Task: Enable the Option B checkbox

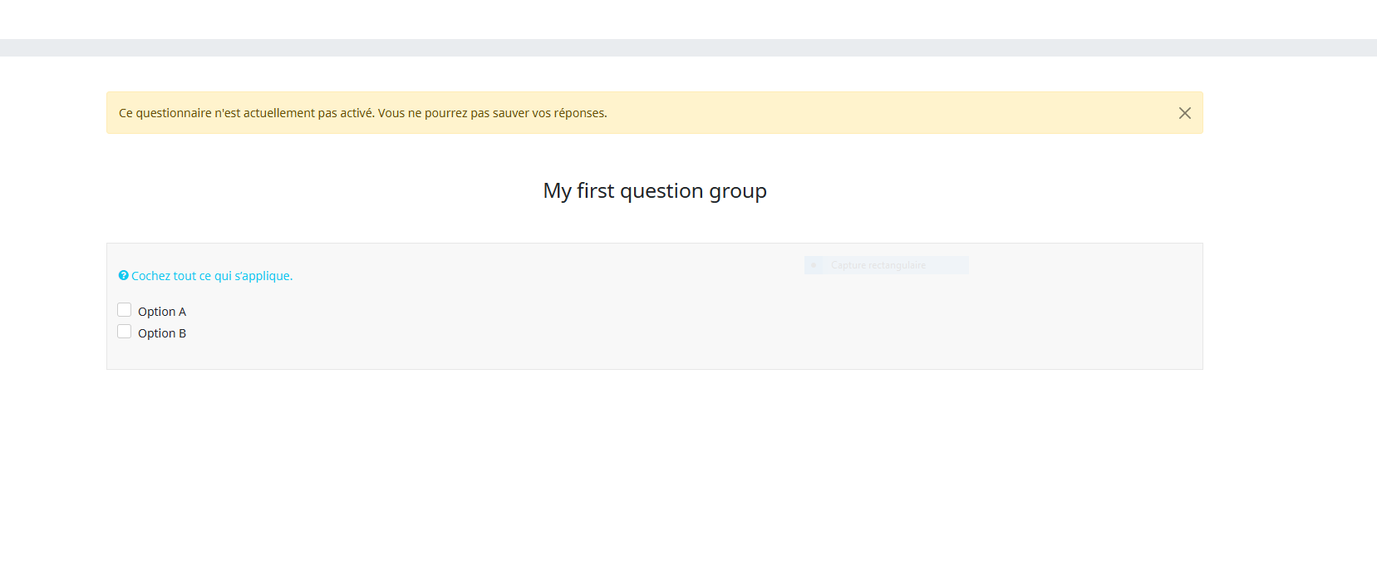Action: click(x=125, y=332)
